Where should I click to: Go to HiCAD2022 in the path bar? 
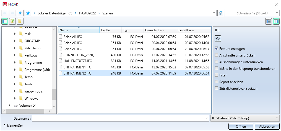point(87,13)
